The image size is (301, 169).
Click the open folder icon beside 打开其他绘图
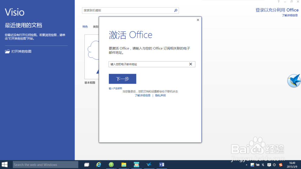pos(7,51)
